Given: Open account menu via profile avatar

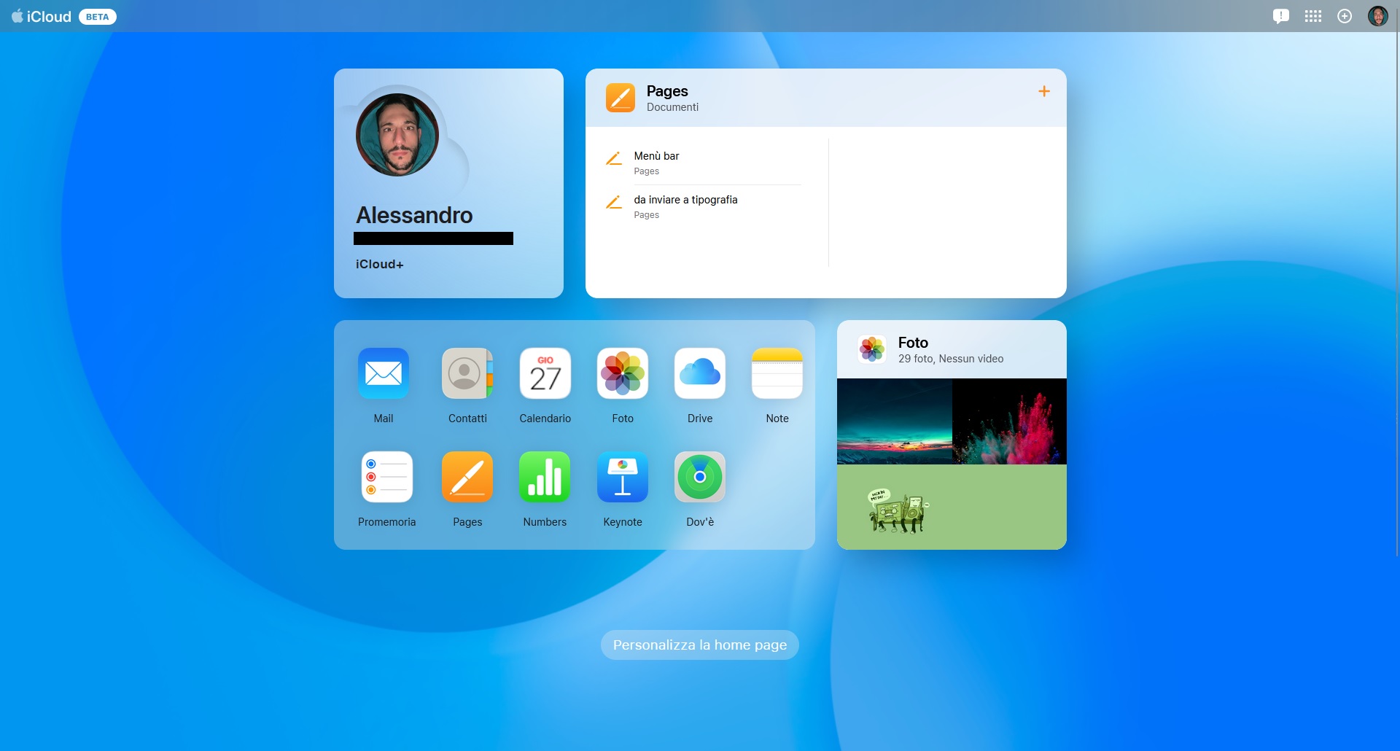Looking at the screenshot, I should (1377, 16).
